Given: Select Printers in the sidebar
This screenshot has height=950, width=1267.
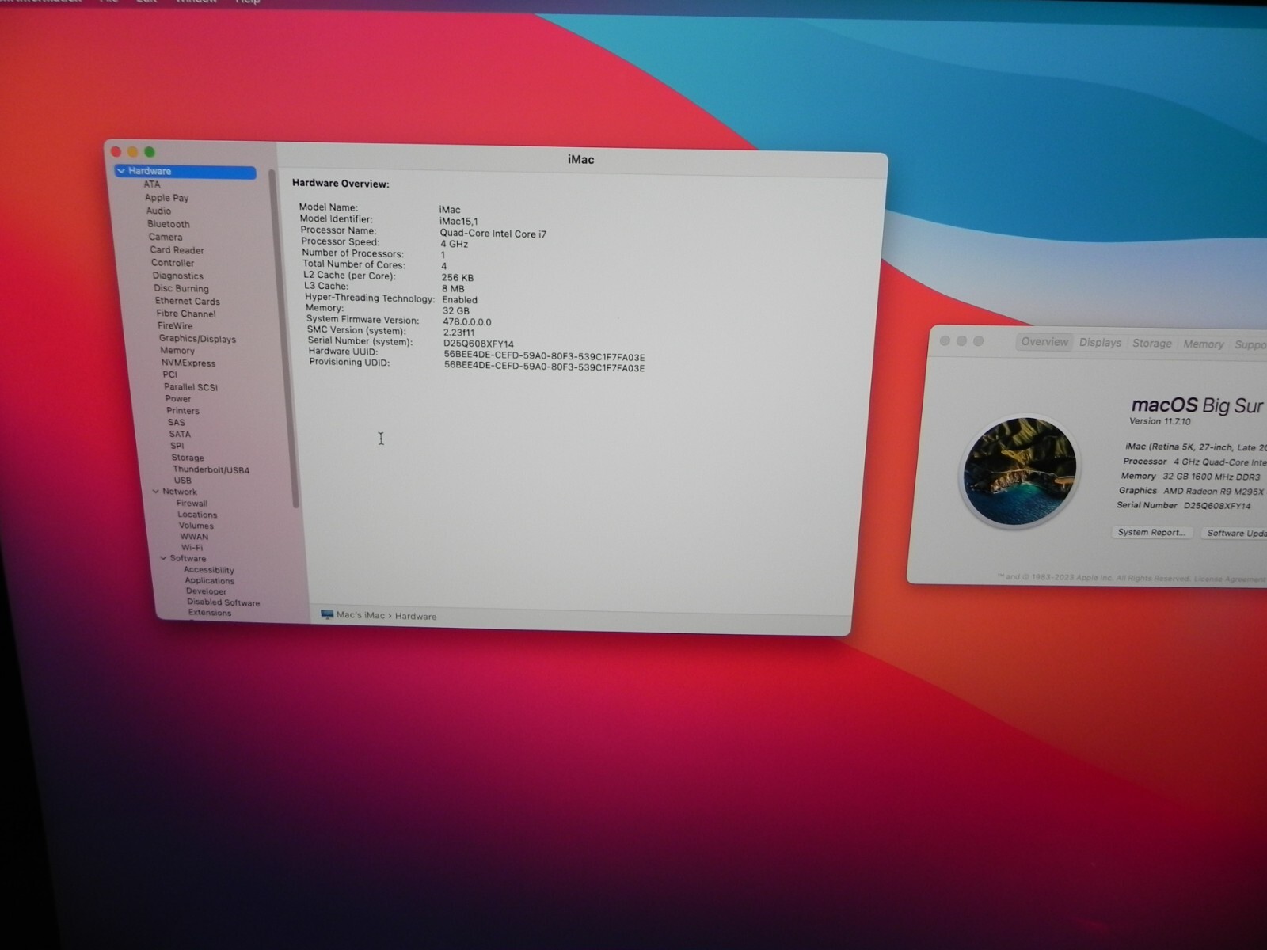Looking at the screenshot, I should tap(183, 411).
